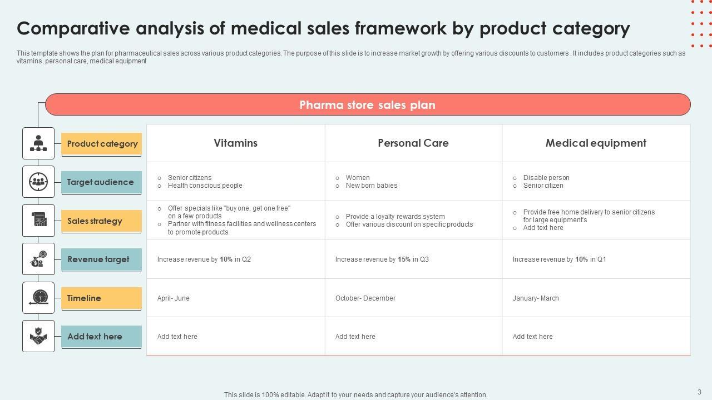Click the October- December timeline cell

tap(365, 298)
